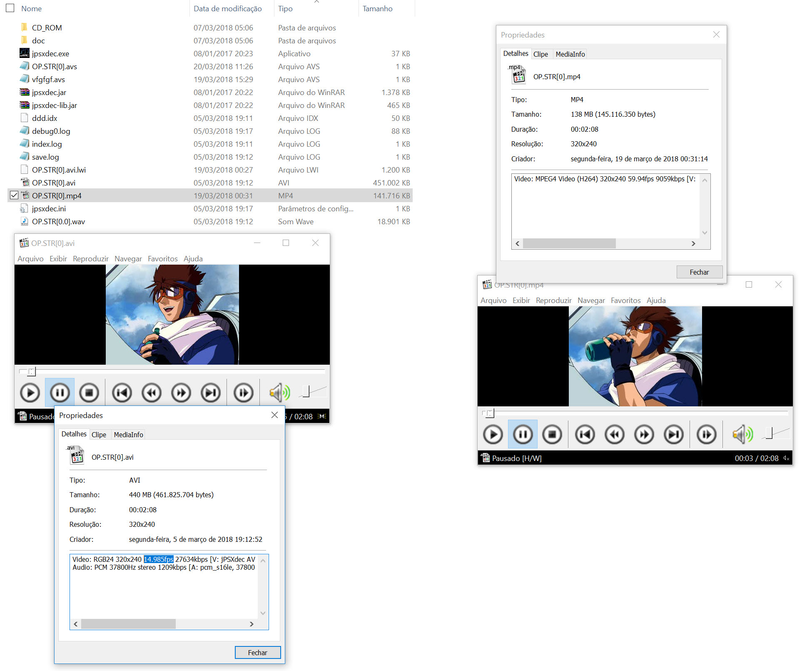Select the ddd.idx file row
The image size is (802, 671).
point(210,118)
